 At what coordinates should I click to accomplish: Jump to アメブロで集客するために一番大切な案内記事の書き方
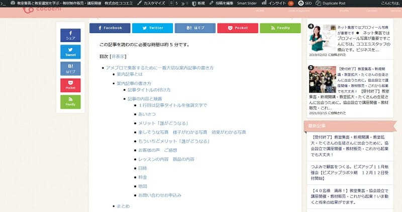coord(159,68)
